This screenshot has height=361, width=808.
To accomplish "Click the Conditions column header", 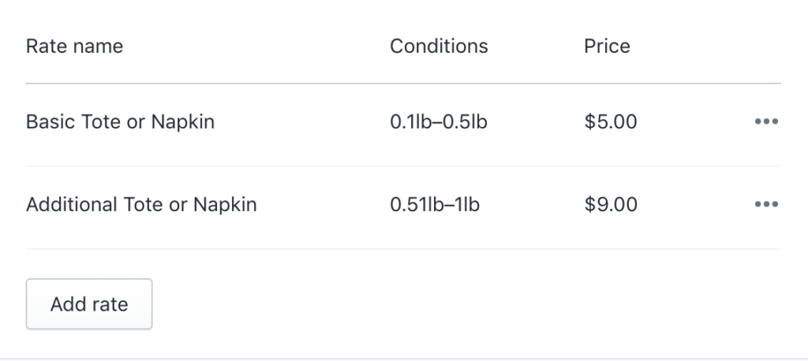I will (439, 47).
